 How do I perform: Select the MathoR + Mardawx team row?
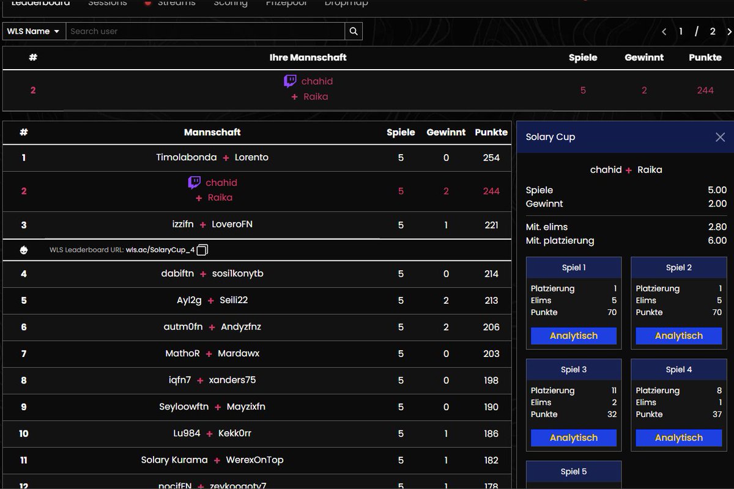(x=257, y=353)
